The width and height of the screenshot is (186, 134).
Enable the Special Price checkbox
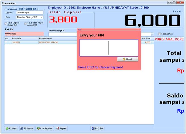click(x=160, y=34)
